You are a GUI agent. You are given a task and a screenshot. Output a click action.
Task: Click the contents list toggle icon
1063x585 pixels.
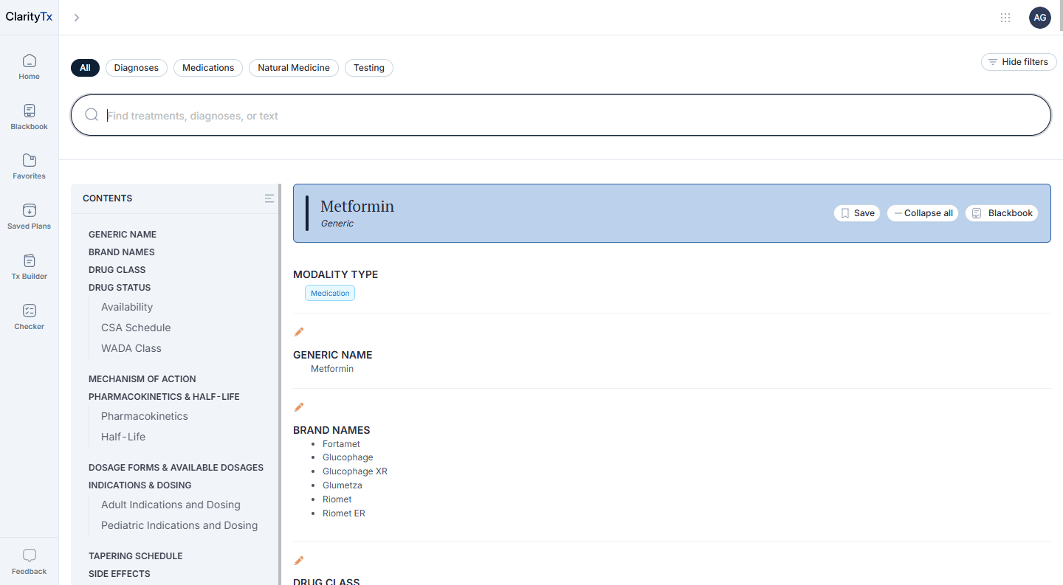click(269, 198)
